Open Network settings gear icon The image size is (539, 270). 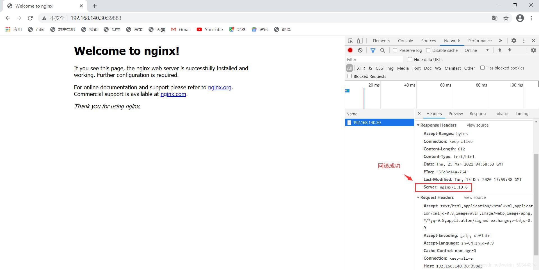pyautogui.click(x=533, y=50)
